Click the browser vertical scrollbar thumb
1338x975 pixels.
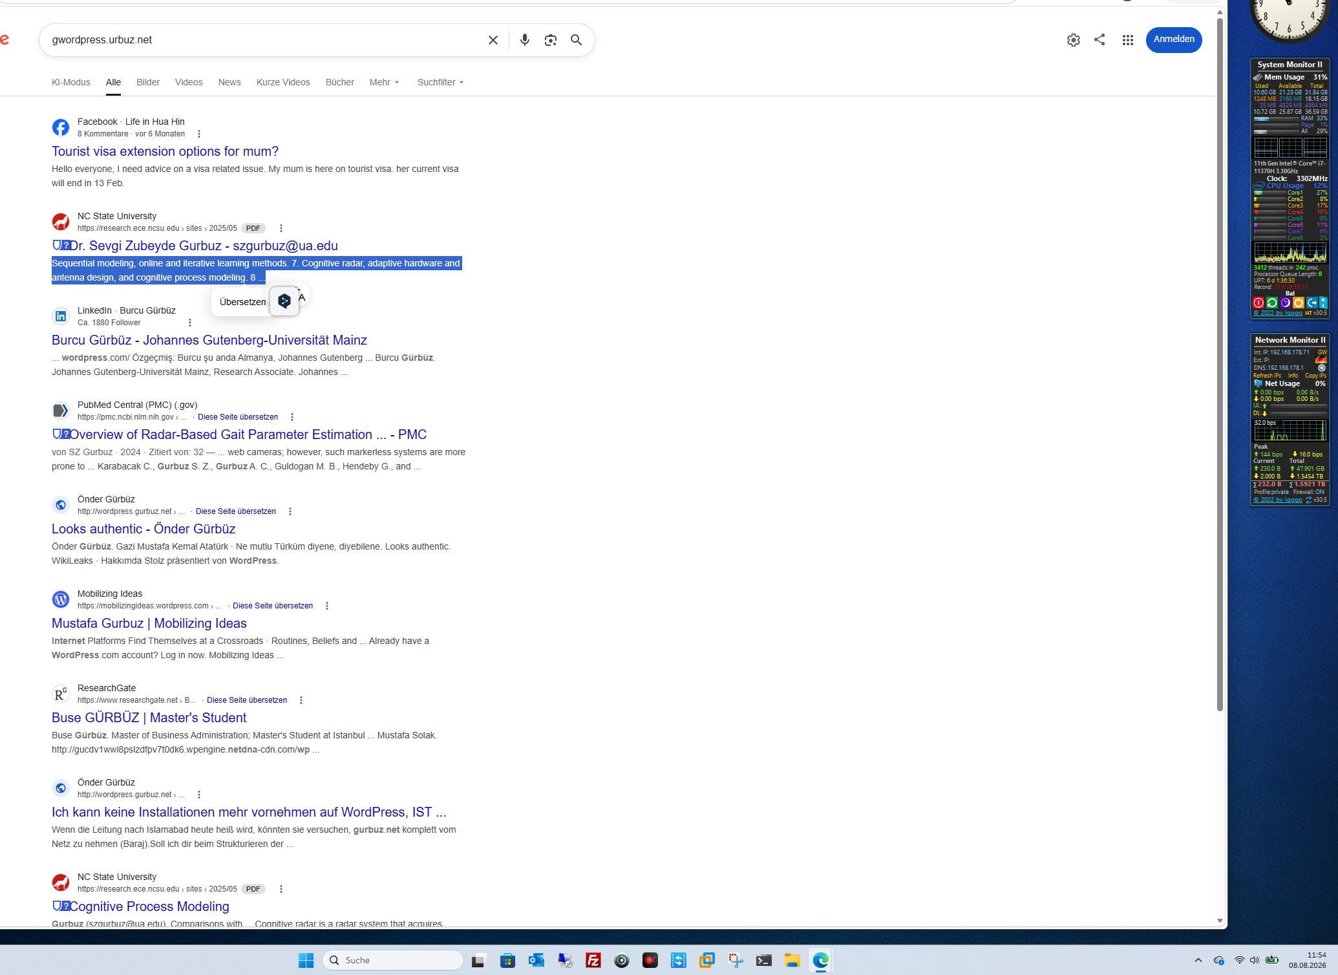(x=1220, y=365)
